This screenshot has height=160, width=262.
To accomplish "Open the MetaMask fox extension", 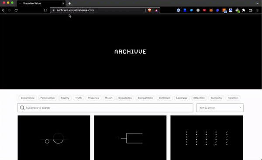I will point(211,10).
